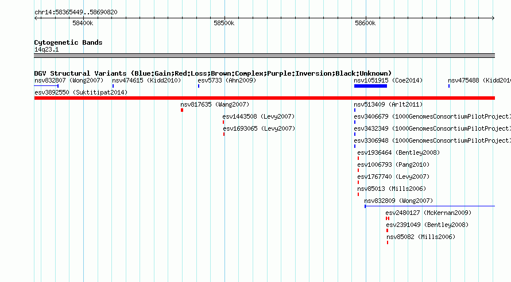Open the nsv1051915 (Coe2014) label
Image resolution: width=511 pixels, height=282 pixels.
(388, 80)
